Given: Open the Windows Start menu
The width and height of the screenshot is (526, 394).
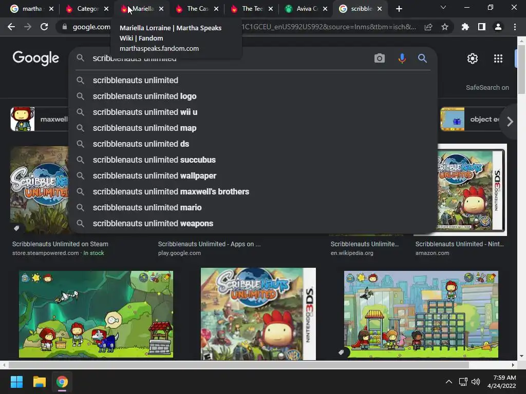Looking at the screenshot, I should [16, 382].
